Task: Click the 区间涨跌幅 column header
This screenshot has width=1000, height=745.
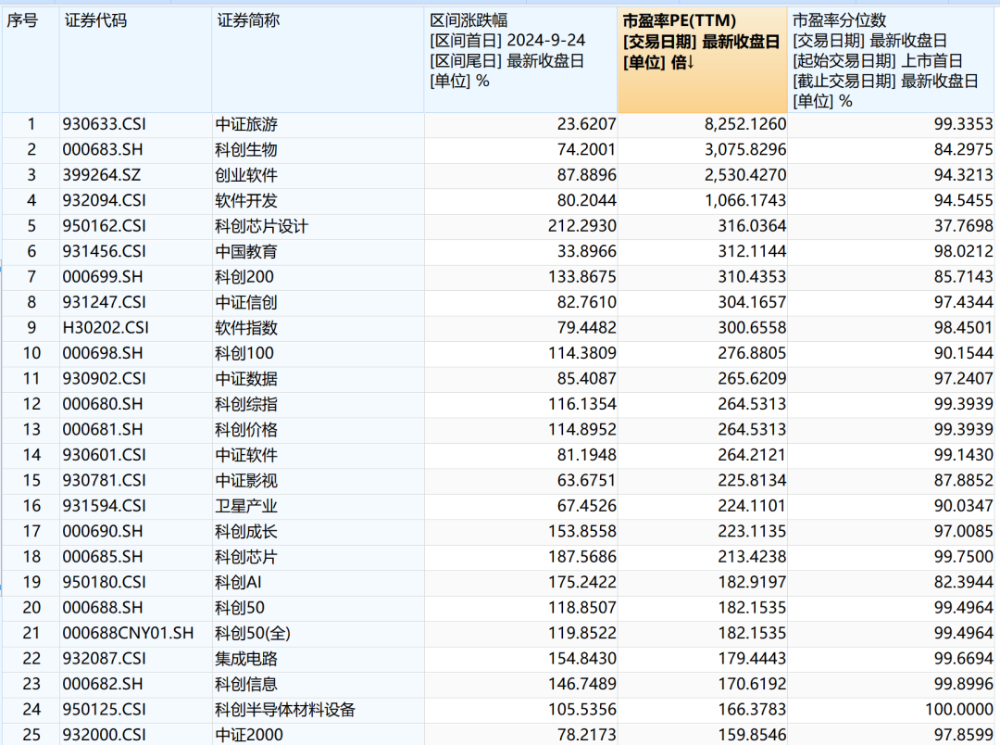Action: [520, 60]
